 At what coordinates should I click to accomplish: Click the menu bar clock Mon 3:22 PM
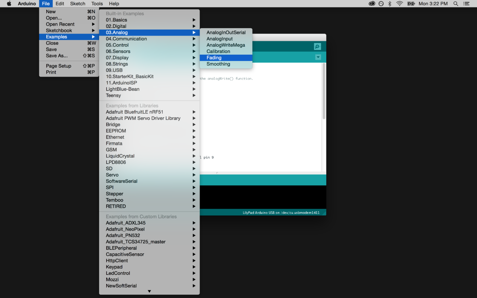click(433, 3)
